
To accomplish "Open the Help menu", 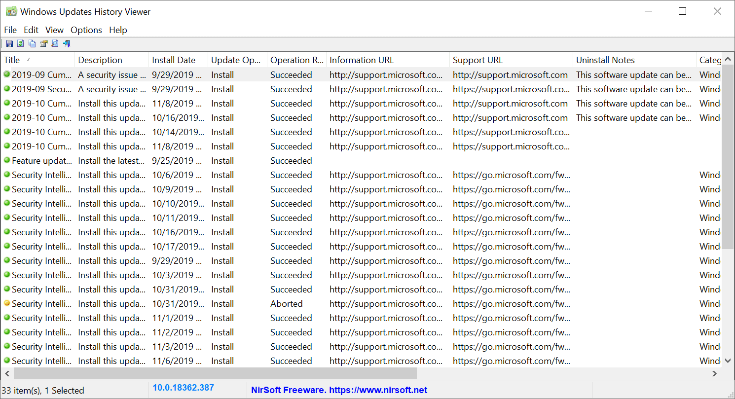I will [x=118, y=30].
